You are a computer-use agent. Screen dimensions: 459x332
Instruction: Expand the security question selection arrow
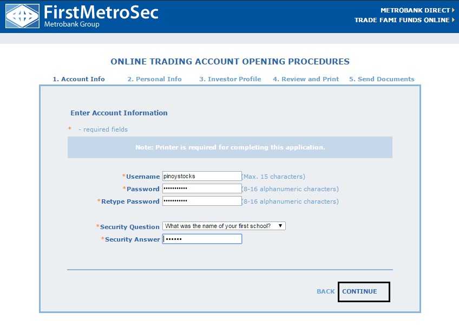(281, 226)
